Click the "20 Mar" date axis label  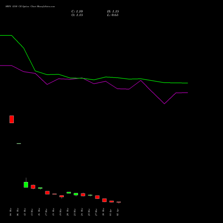[67, 212]
